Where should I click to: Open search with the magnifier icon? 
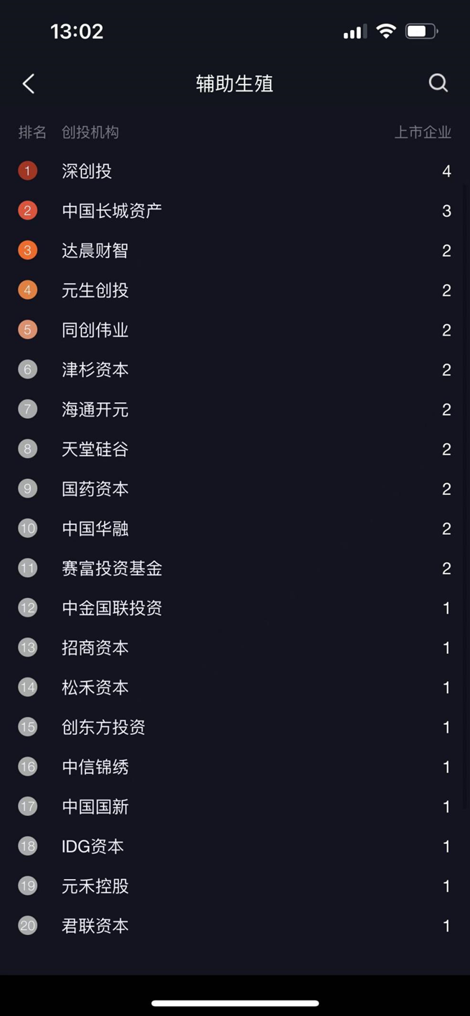438,83
